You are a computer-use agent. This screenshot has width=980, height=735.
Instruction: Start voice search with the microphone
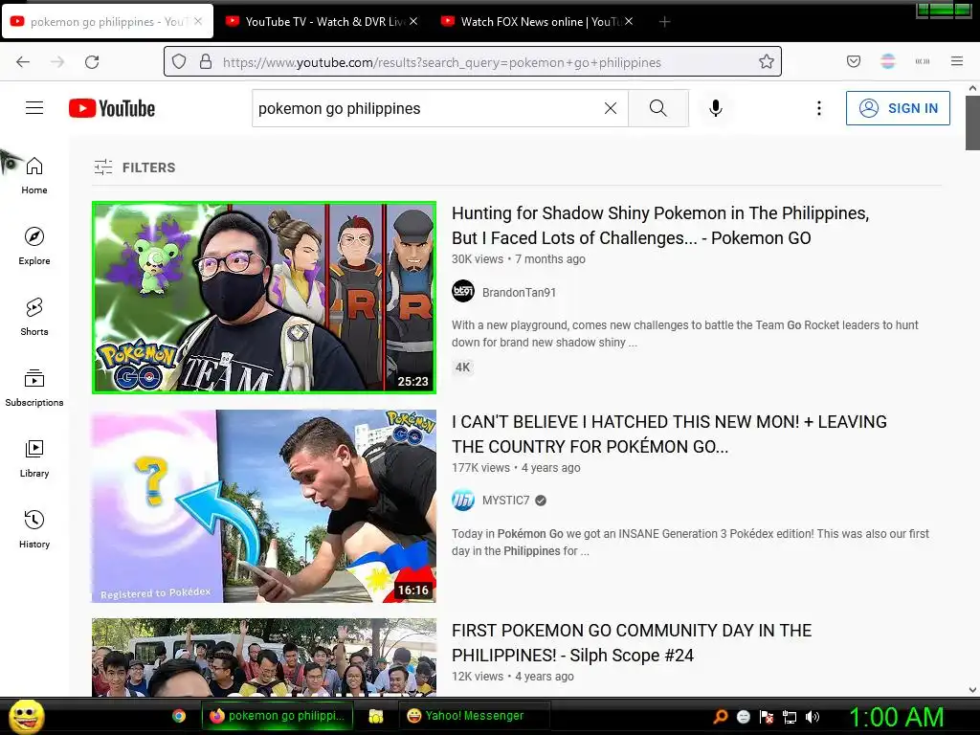coord(716,108)
